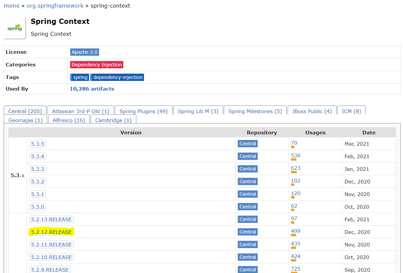This screenshot has width=403, height=273.
Task: Open the 435 usages link
Action: [x=296, y=244]
